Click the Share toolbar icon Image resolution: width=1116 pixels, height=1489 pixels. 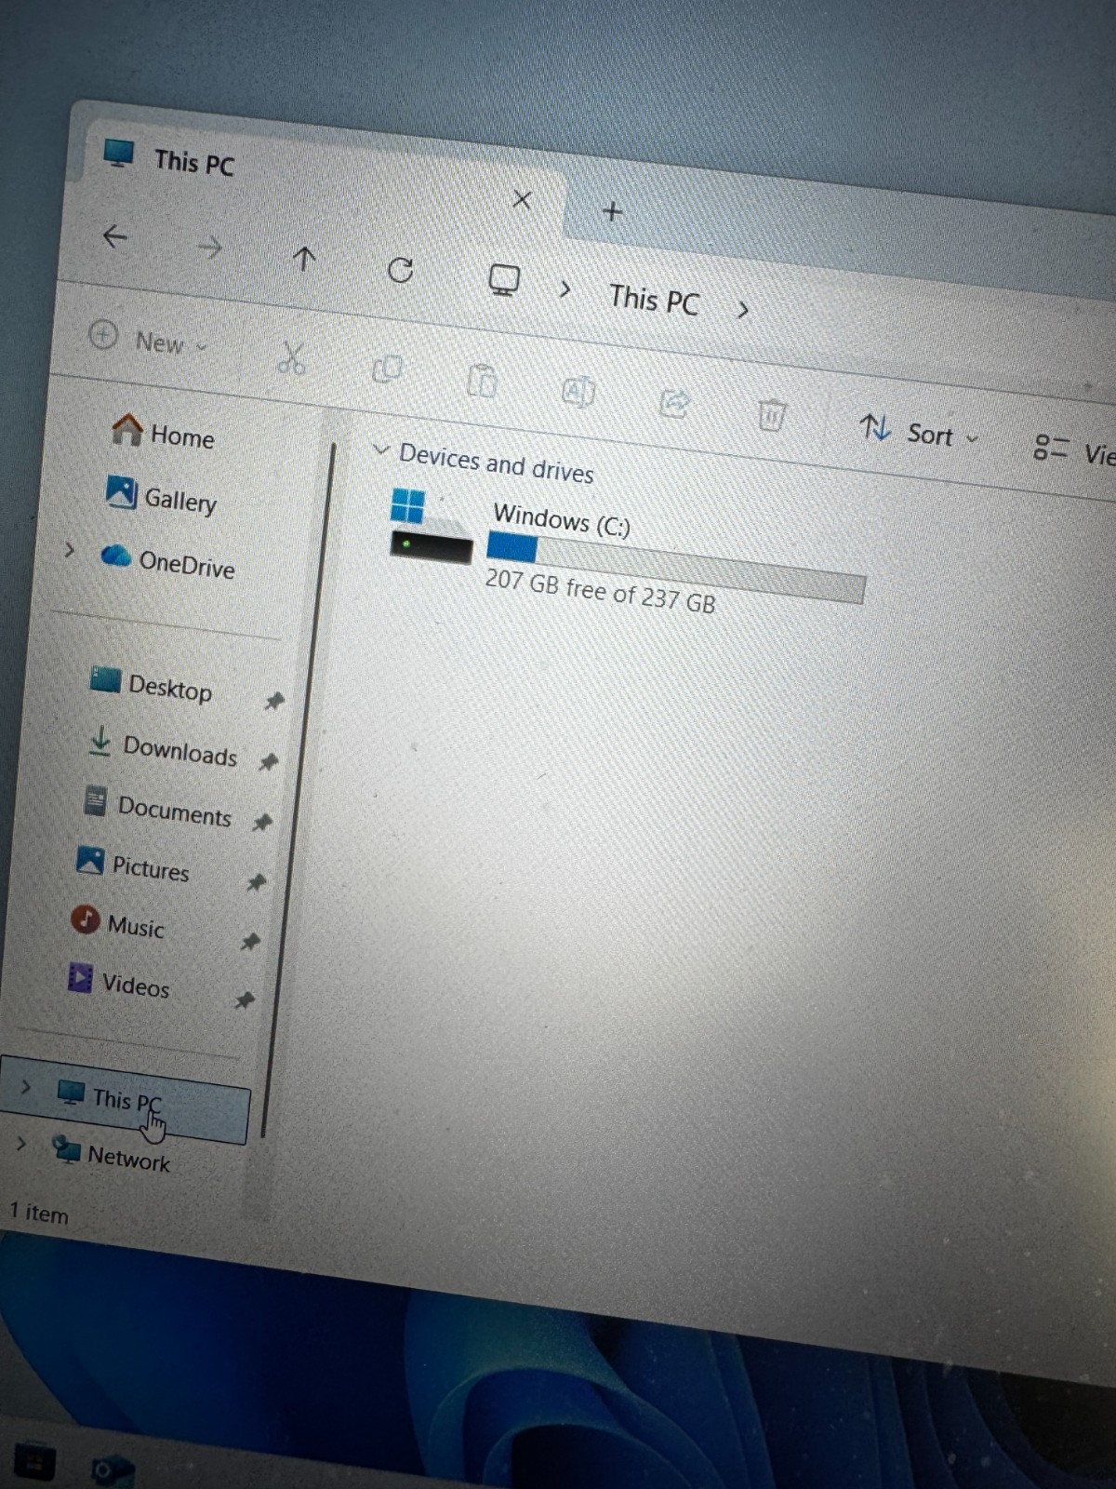pos(674,403)
